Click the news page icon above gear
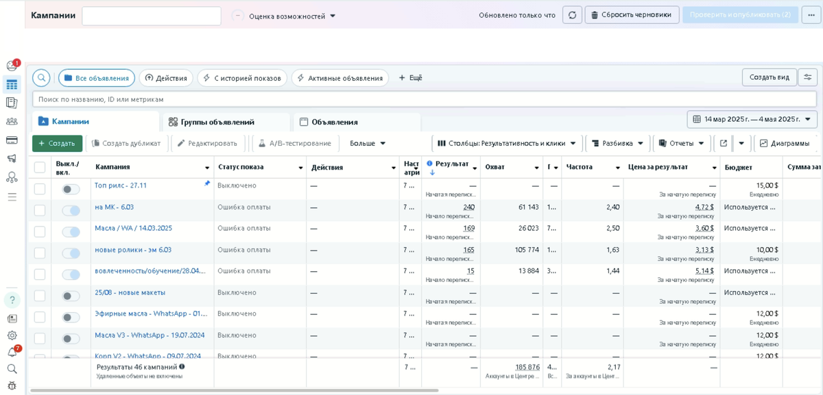Screen dimensions: 823x395 click(x=12, y=318)
